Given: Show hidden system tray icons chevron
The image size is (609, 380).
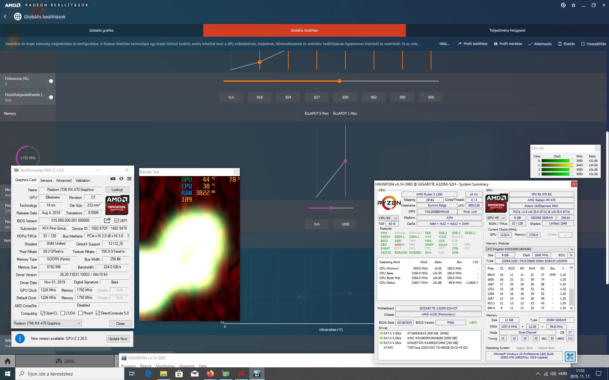Looking at the screenshot, I should (538, 374).
